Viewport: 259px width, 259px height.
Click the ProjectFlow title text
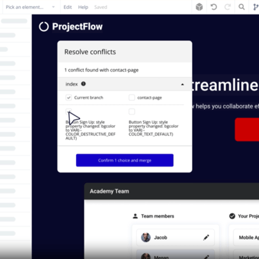[x=77, y=27]
